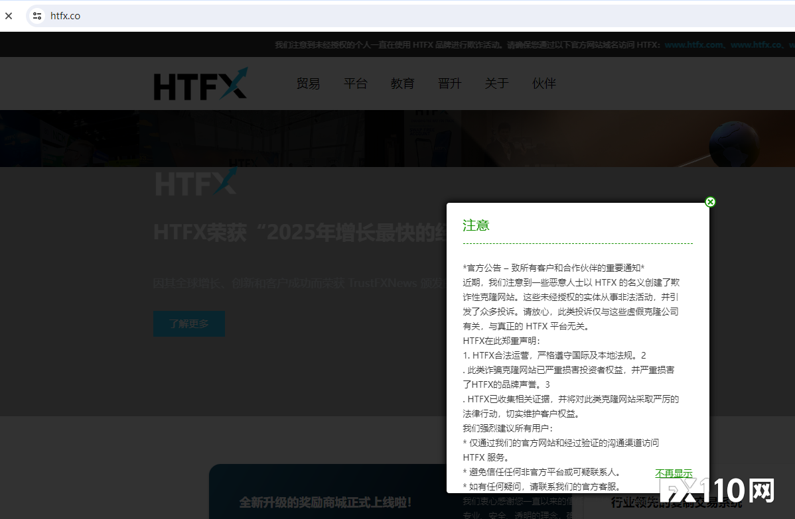Select the 伙伴 navigation item
Viewport: 795px width, 519px height.
543,84
